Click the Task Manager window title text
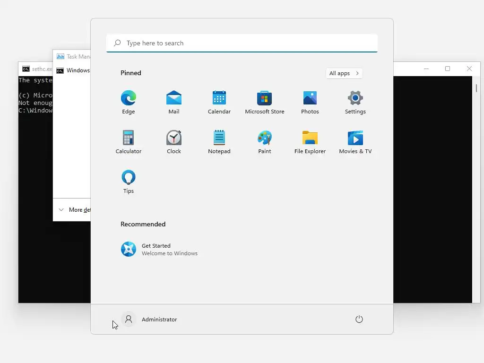Screen dimensions: 484x363 pyautogui.click(x=78, y=57)
